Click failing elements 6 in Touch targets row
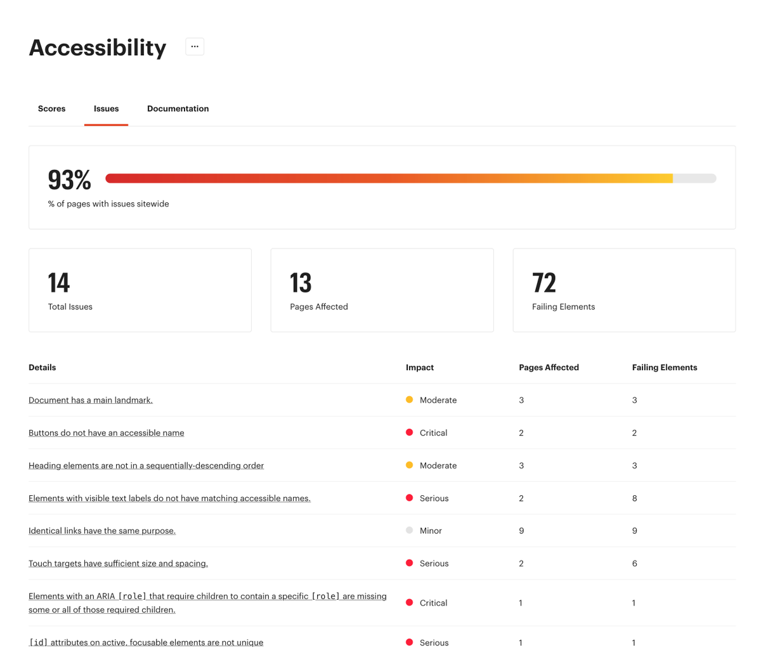The height and width of the screenshot is (648, 761). [x=635, y=563]
